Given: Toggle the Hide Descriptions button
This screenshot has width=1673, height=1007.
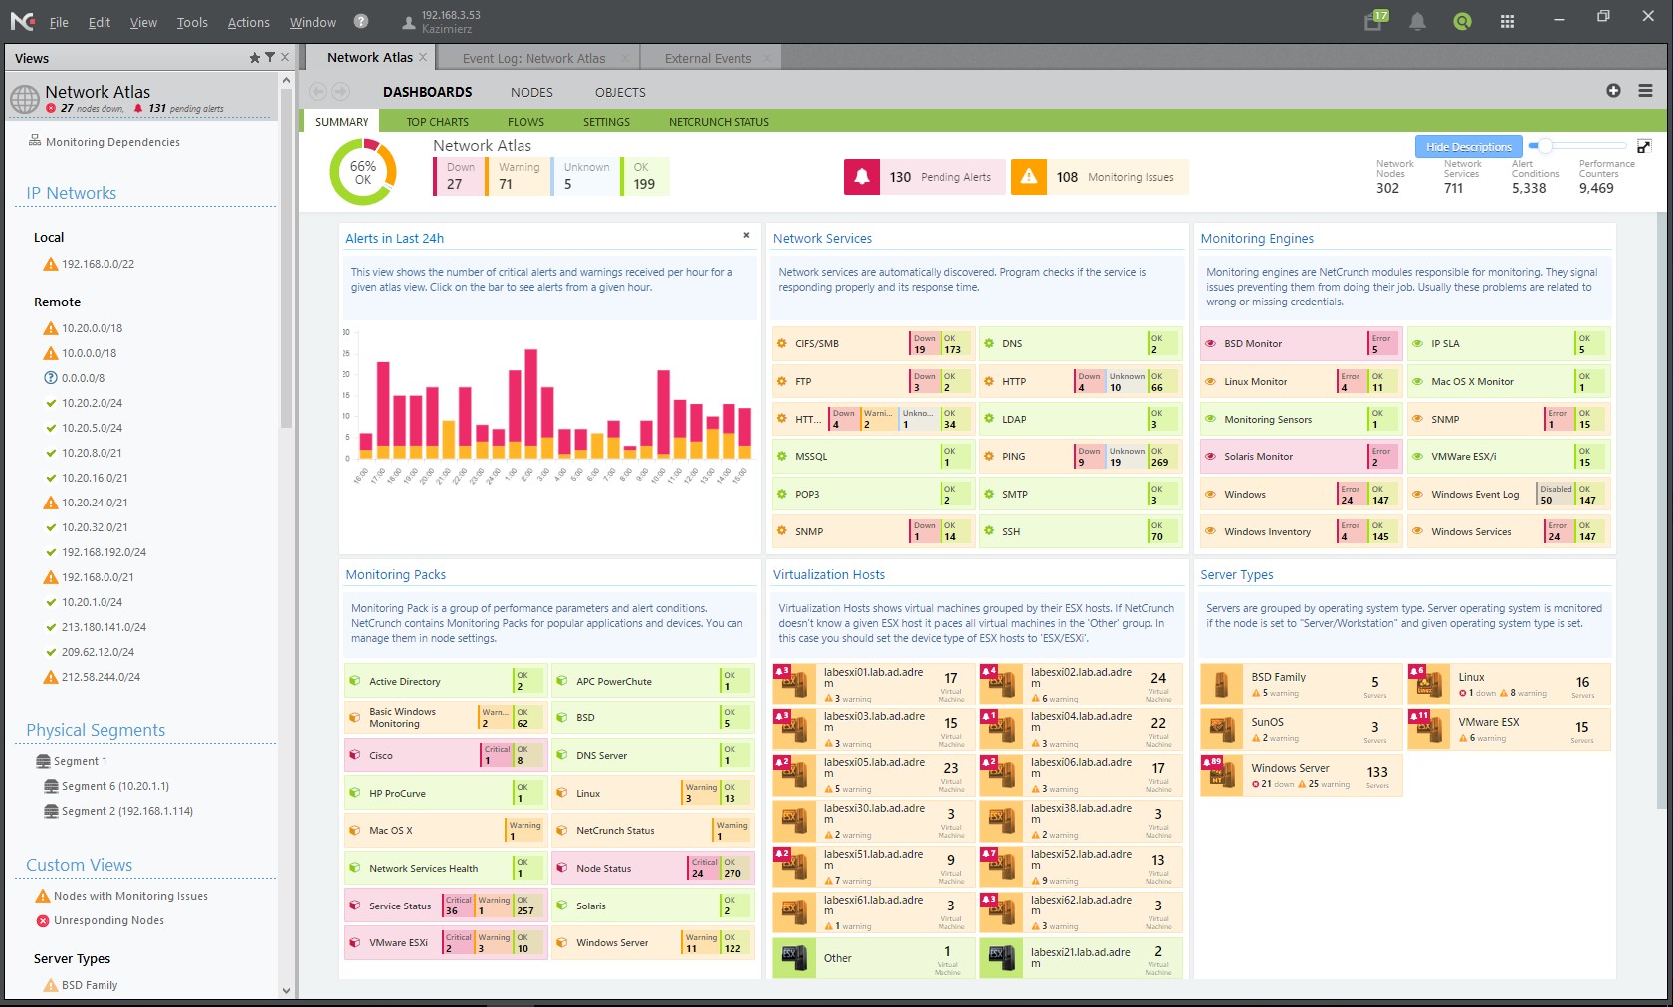Looking at the screenshot, I should pos(1468,146).
